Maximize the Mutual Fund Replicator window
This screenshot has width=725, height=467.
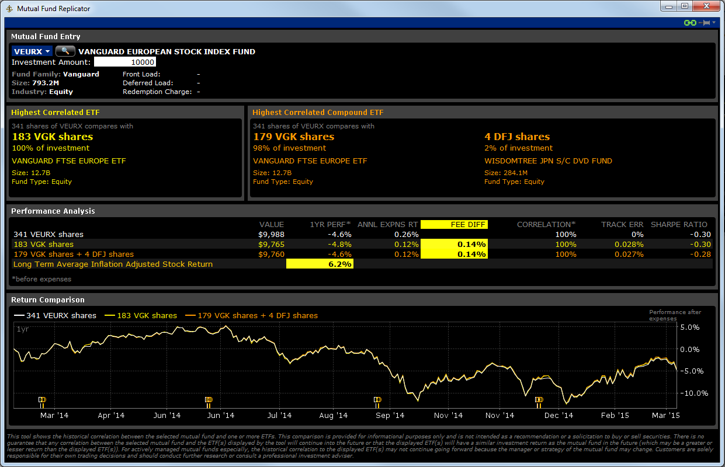(685, 6)
